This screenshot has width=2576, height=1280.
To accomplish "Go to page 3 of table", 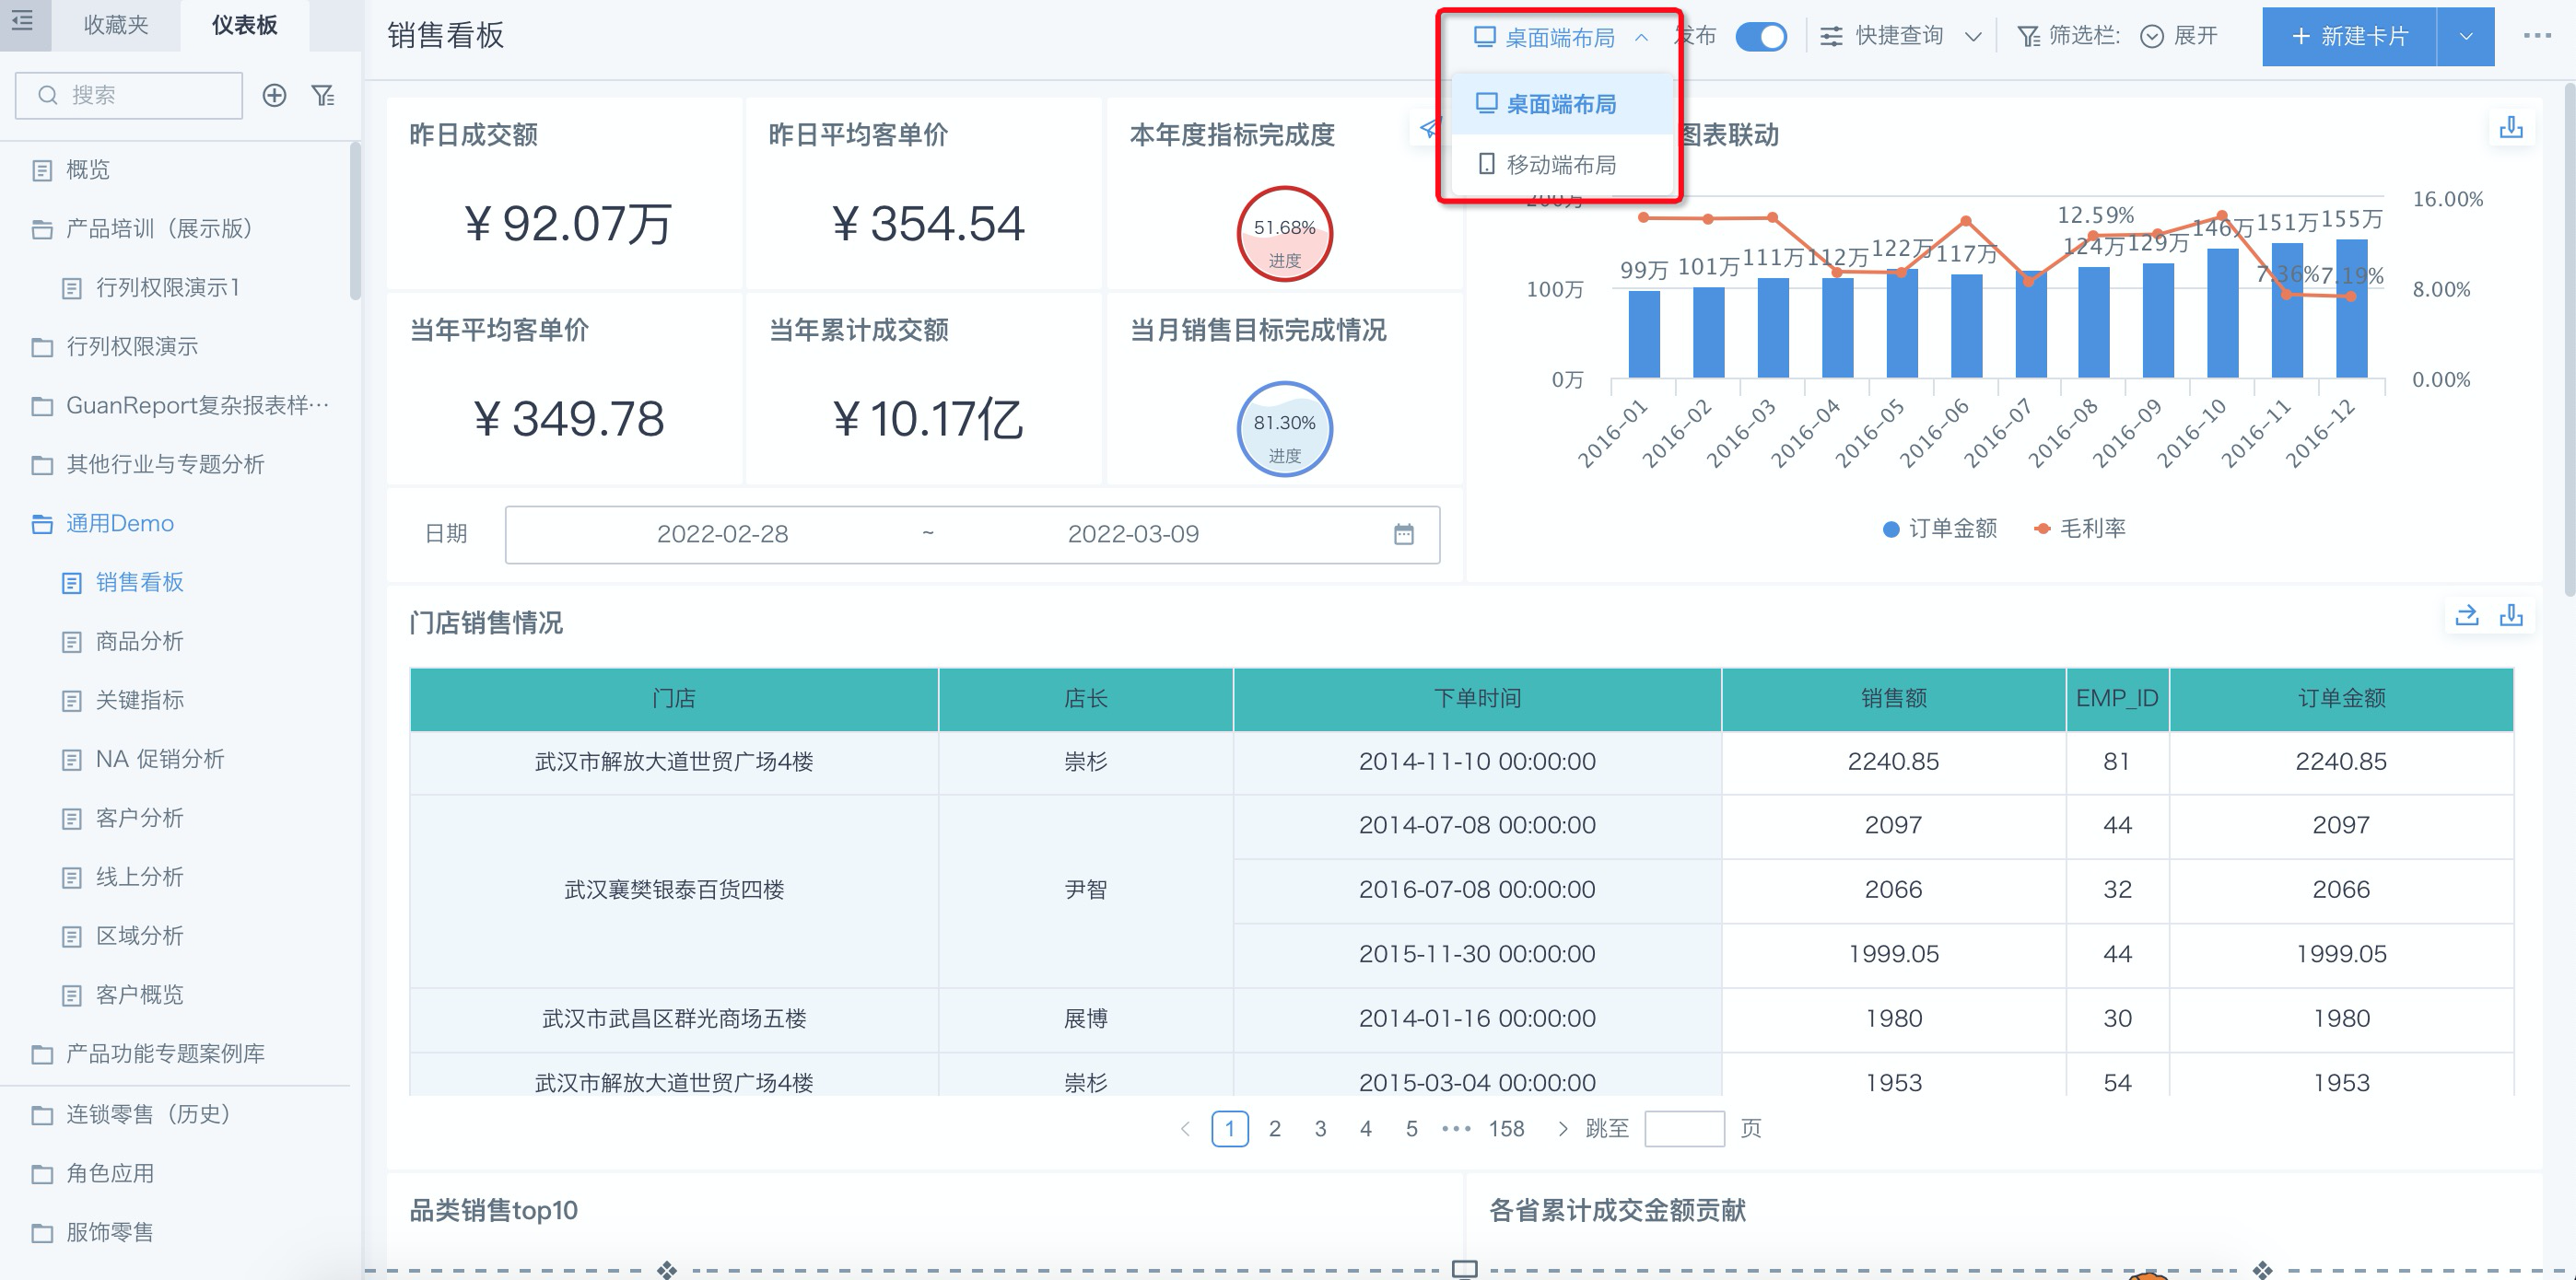I will tap(1320, 1129).
